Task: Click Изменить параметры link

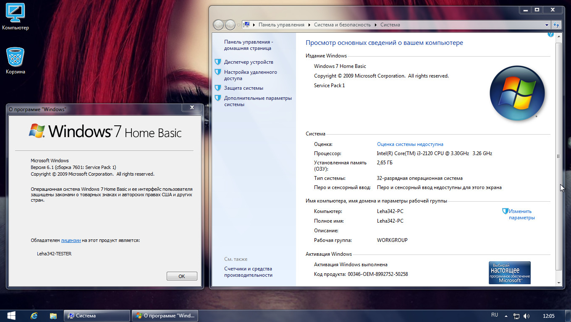Action: coord(521,215)
